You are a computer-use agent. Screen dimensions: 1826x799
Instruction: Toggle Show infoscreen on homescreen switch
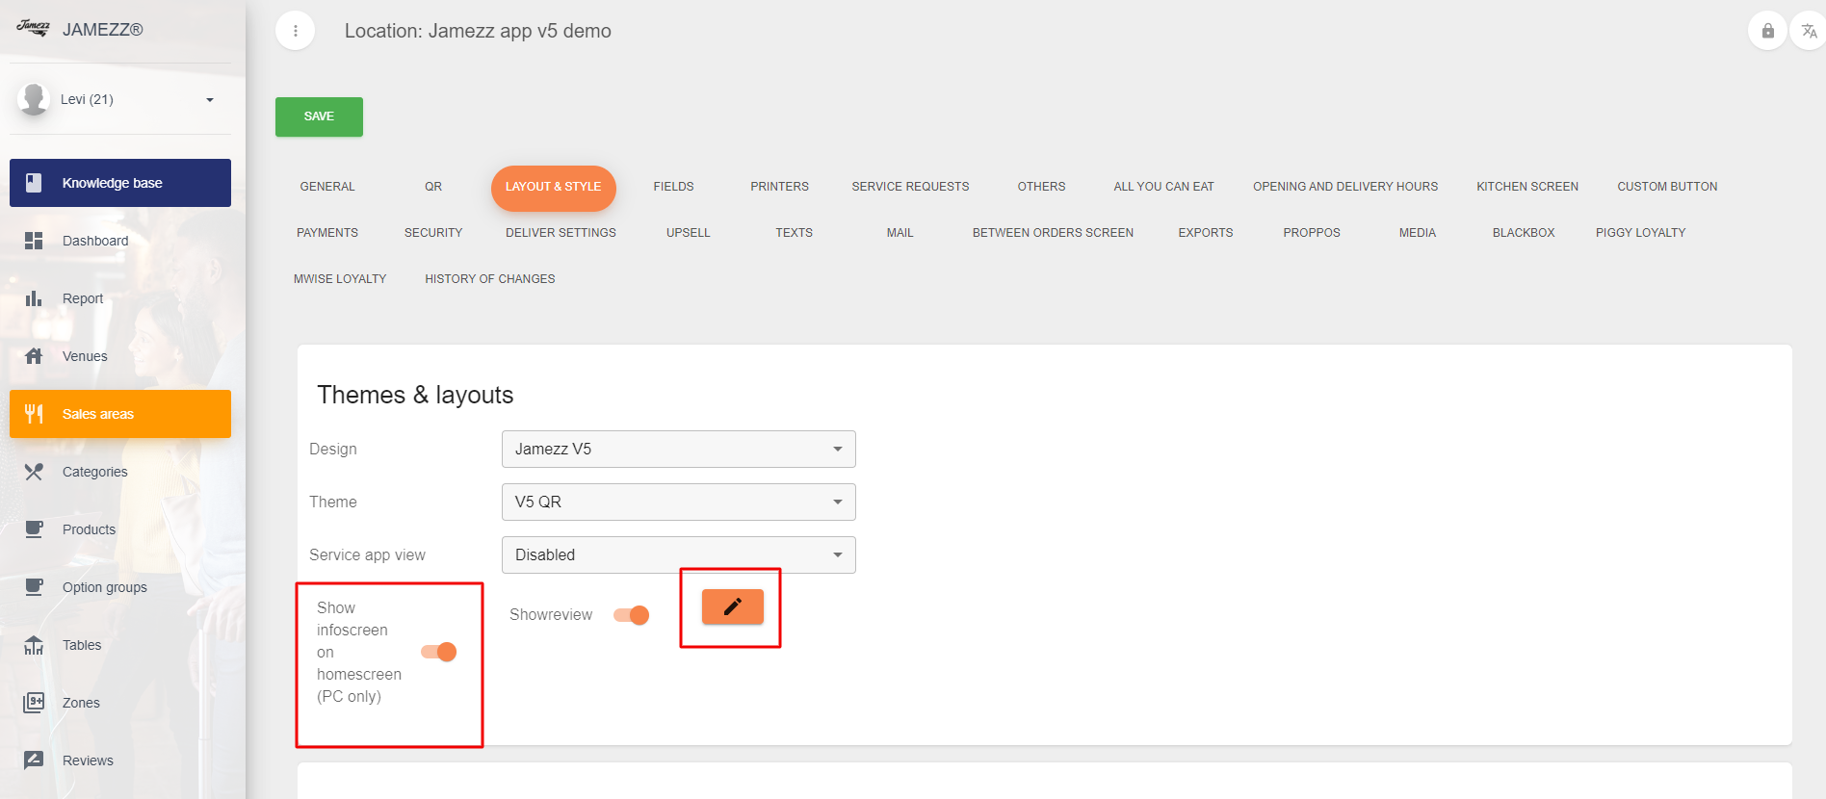coord(439,652)
